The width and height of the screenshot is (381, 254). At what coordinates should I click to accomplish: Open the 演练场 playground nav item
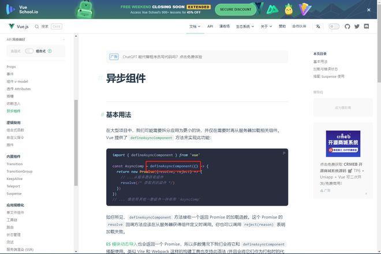(225, 26)
